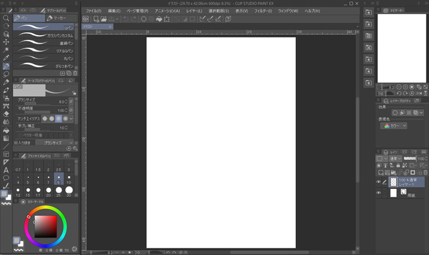Open the layer blending mode 通常 dropdown
Image resolution: width=429 pixels, height=255 pixels.
click(x=396, y=159)
